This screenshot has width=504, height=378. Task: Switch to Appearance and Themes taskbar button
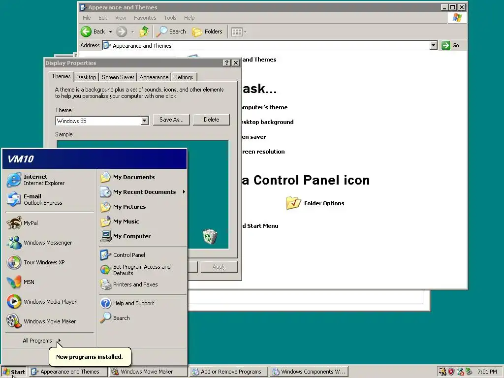pos(69,372)
